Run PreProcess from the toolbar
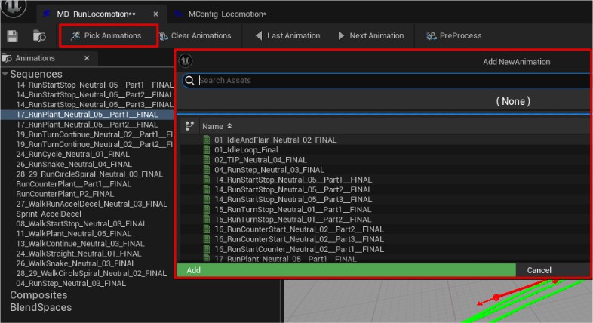 pos(454,35)
